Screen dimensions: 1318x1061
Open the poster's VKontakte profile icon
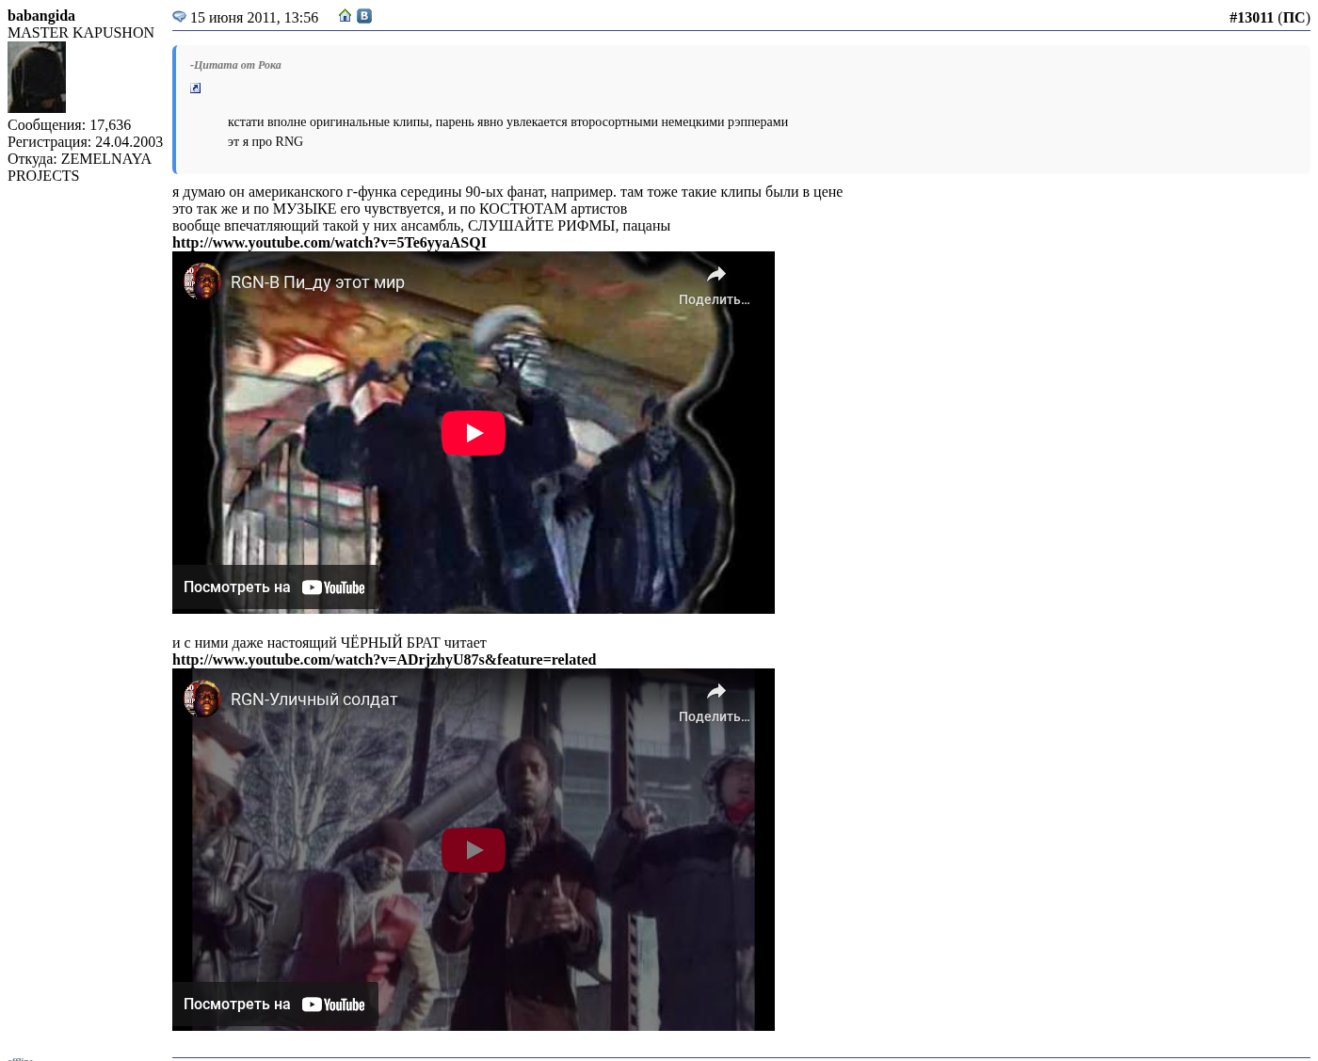click(364, 16)
